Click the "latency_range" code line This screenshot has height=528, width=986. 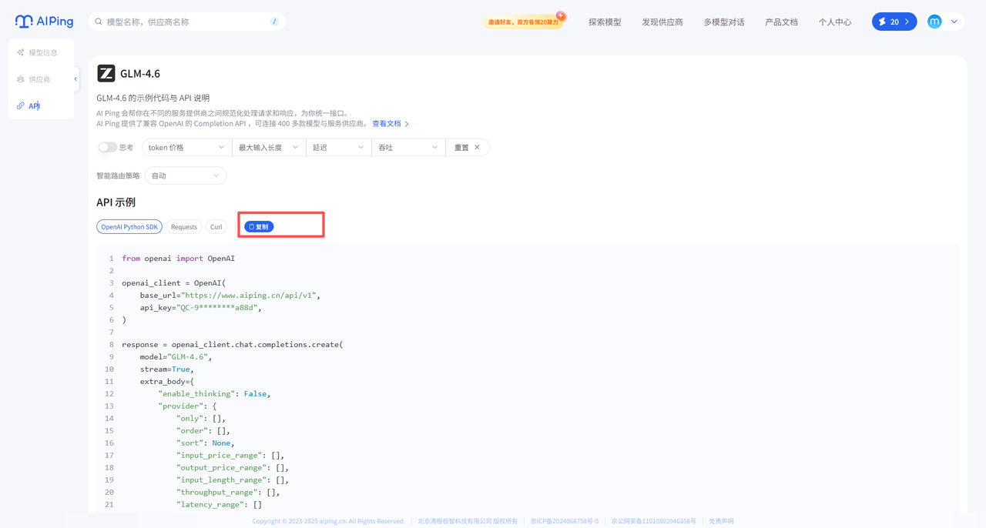point(219,505)
